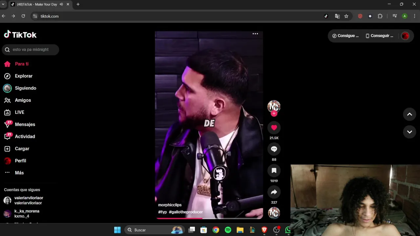Click the #fyp hashtag
Screen dimensions: 420x236
tap(162, 212)
